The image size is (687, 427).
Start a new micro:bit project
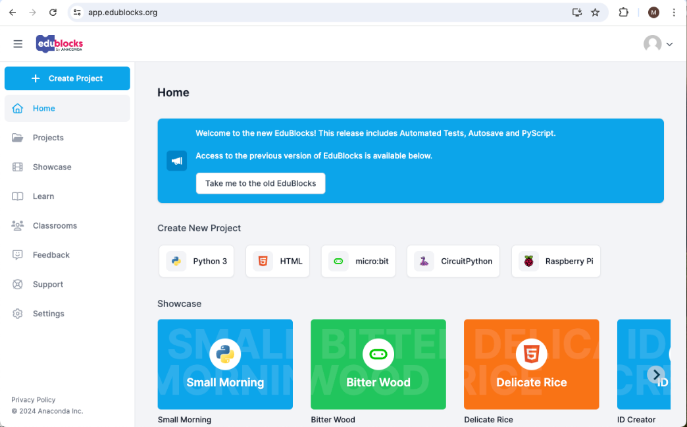[x=359, y=262]
